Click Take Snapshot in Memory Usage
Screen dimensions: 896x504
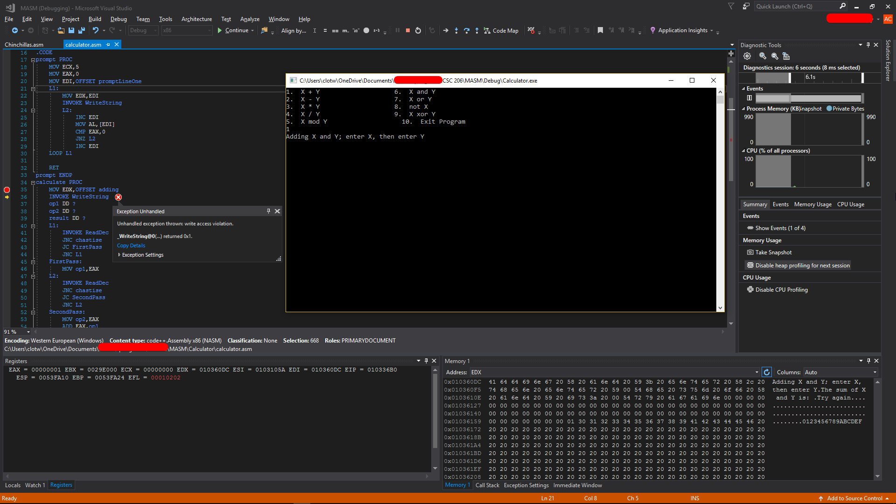(x=773, y=252)
